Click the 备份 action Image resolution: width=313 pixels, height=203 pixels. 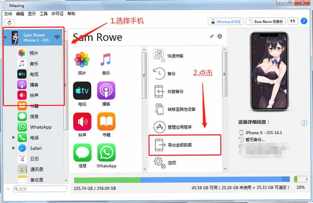(164, 73)
